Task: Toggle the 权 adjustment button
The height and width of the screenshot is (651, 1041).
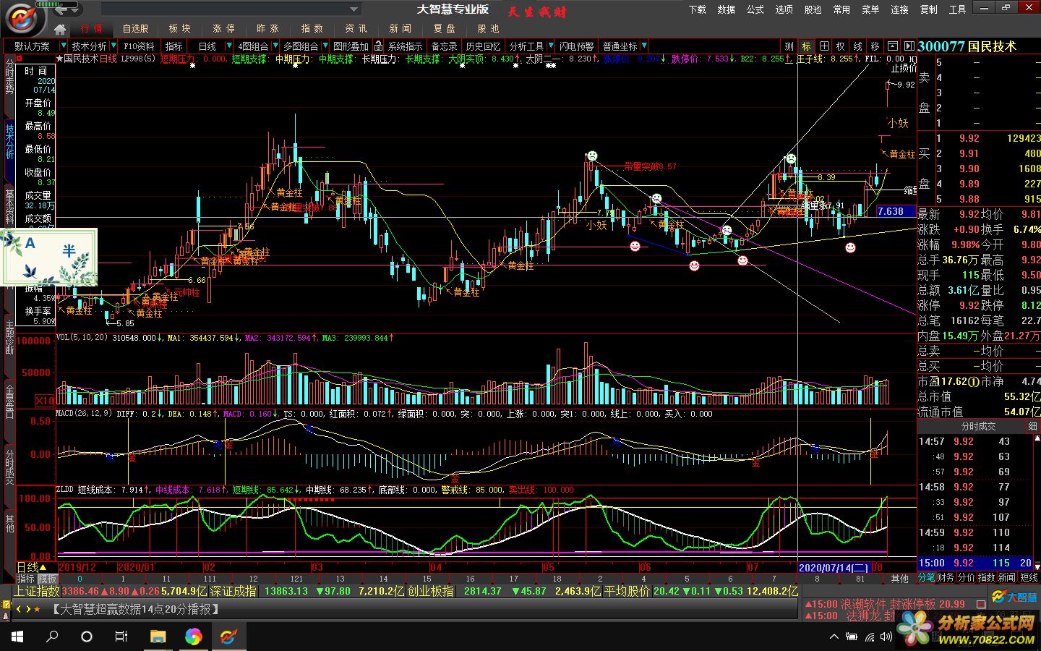Action: click(841, 46)
